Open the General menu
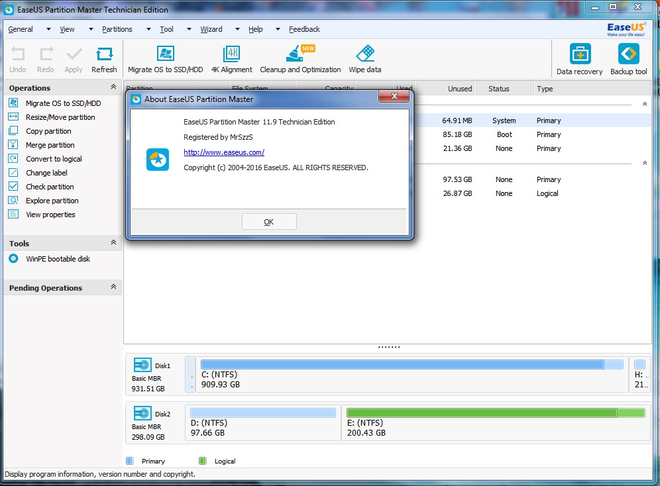The width and height of the screenshot is (660, 486). [x=20, y=29]
